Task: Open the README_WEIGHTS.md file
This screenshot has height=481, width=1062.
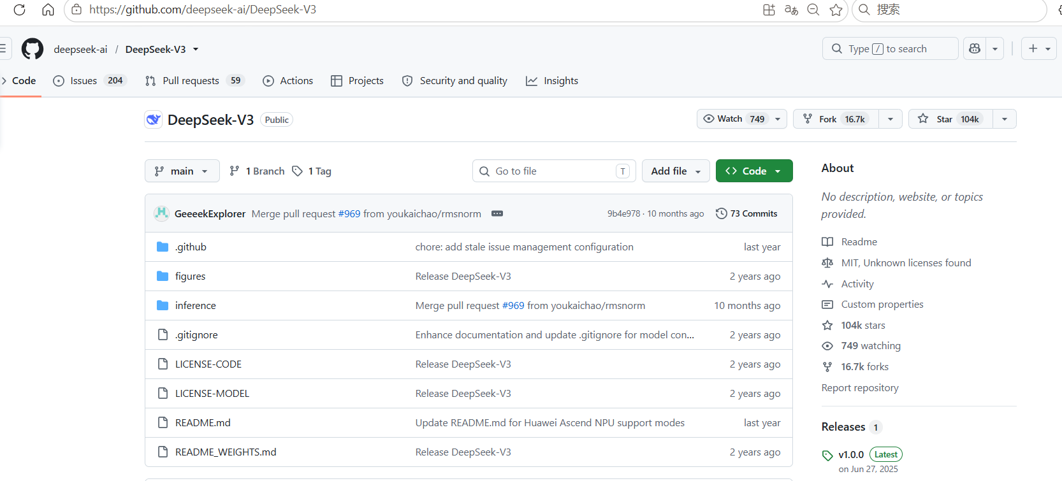Action: pos(226,452)
